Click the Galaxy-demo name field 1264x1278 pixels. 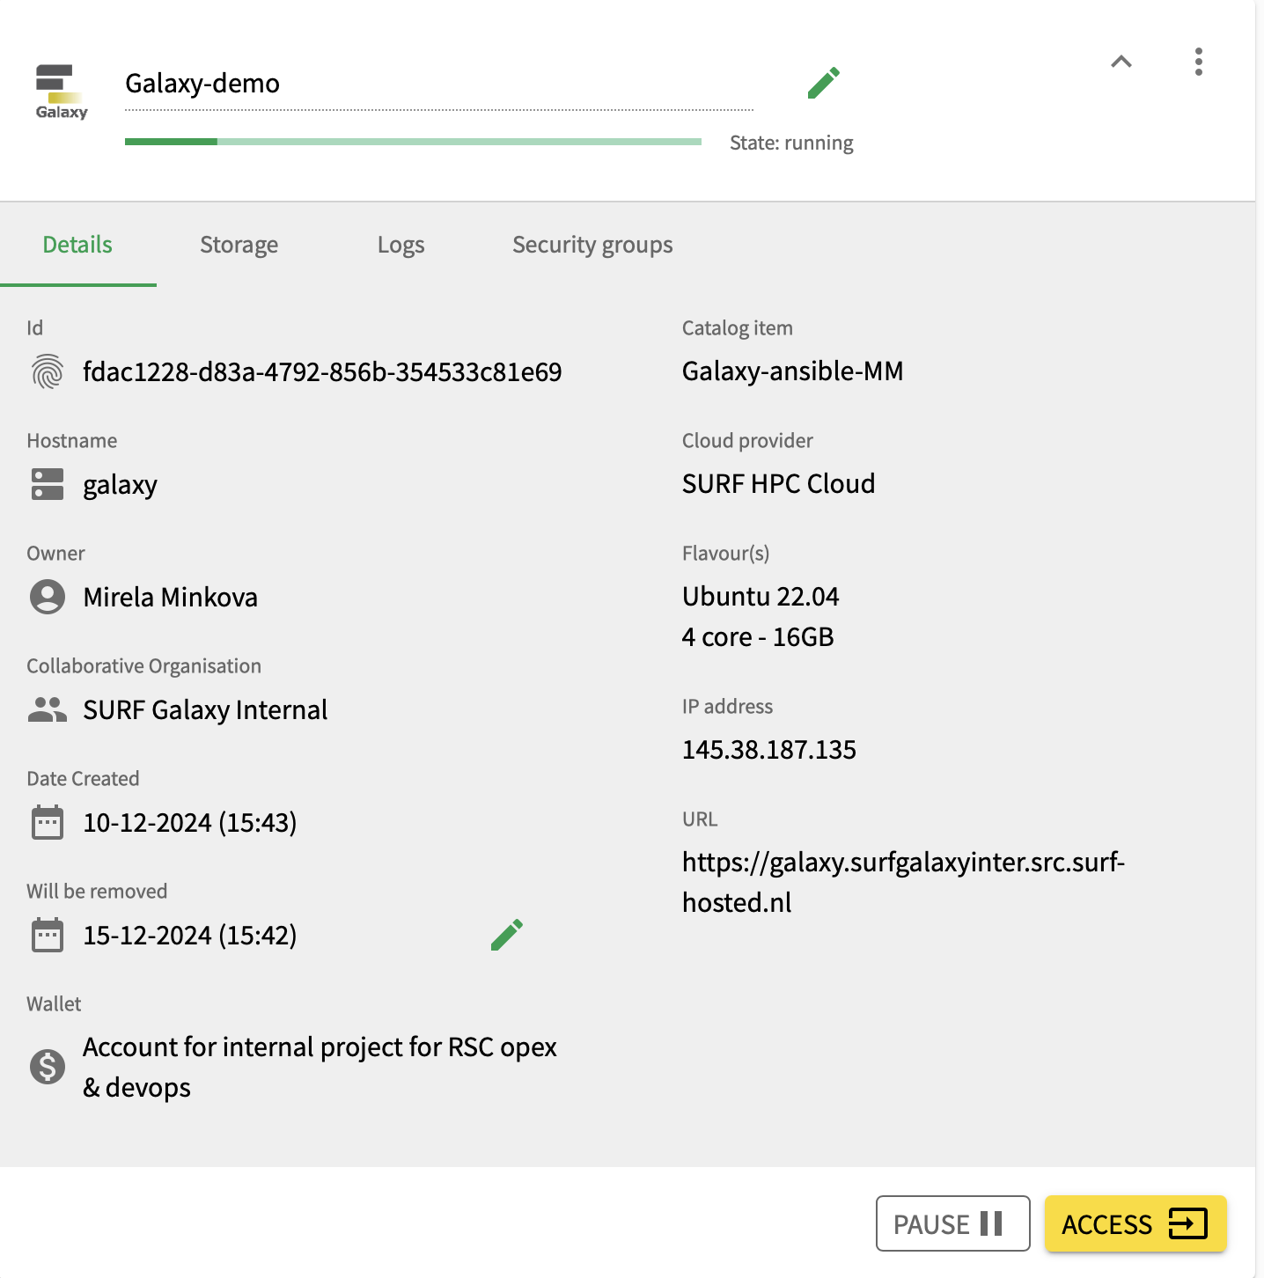[438, 84]
